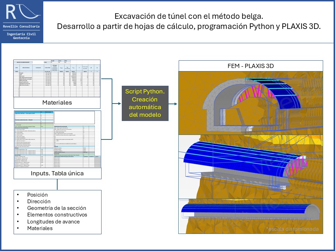This screenshot has width=335, height=251.
Task: Select the Materiales spreadsheet thumbnail
Action: pos(57,78)
